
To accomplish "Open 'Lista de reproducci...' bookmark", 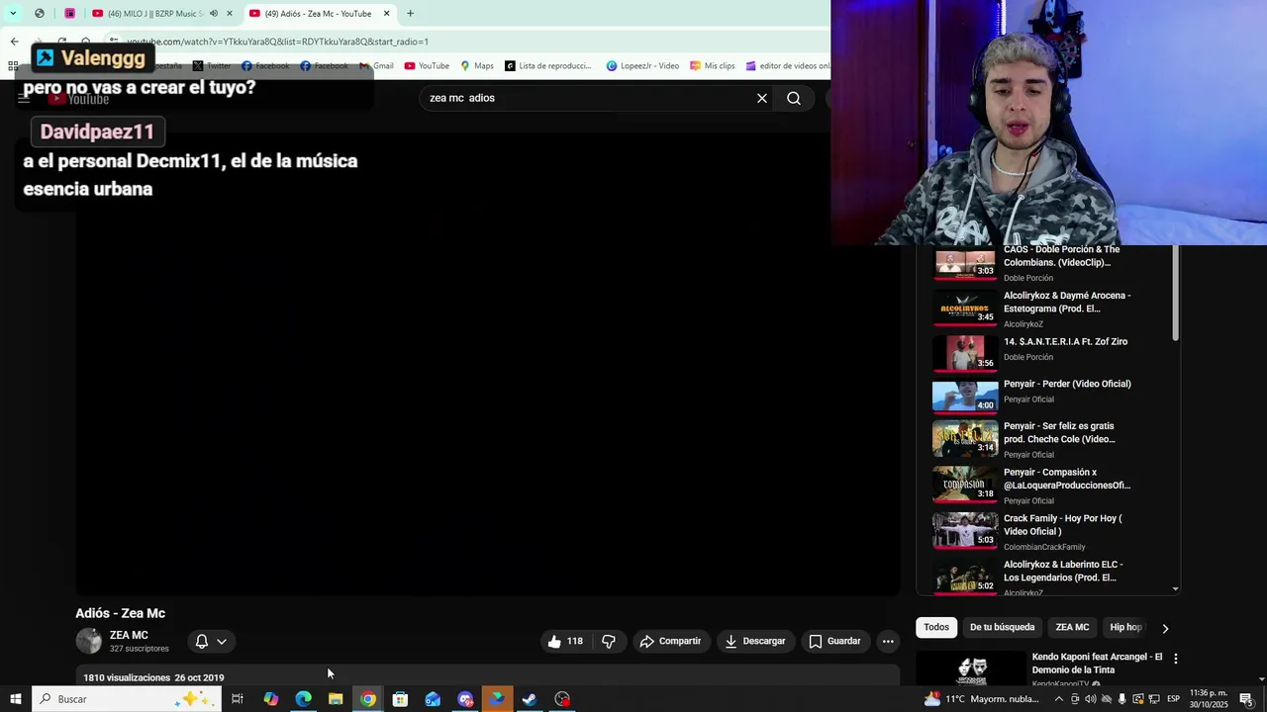I will pyautogui.click(x=548, y=66).
